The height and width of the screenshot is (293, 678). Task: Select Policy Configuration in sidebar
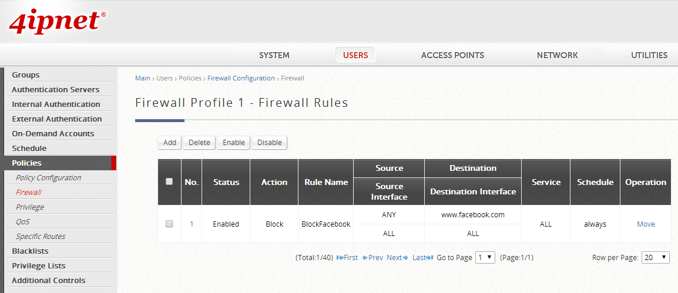point(49,177)
